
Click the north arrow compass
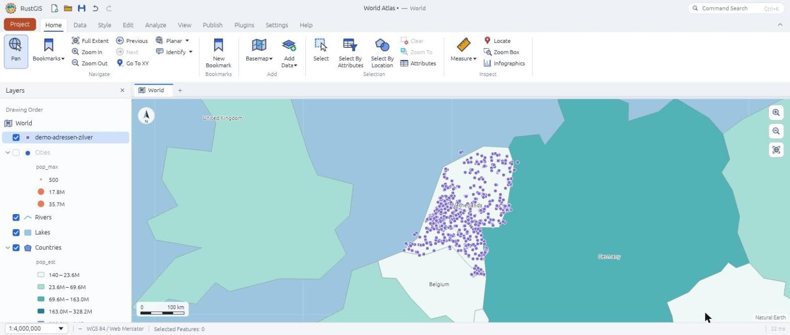(x=146, y=116)
